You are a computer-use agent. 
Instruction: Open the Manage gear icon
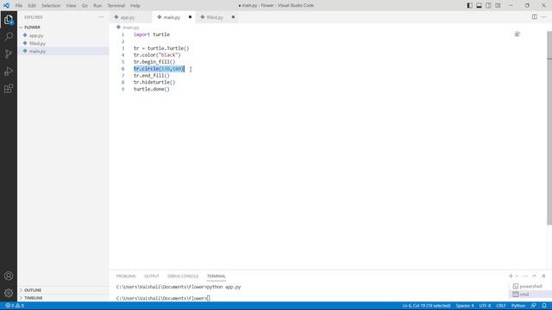9,293
